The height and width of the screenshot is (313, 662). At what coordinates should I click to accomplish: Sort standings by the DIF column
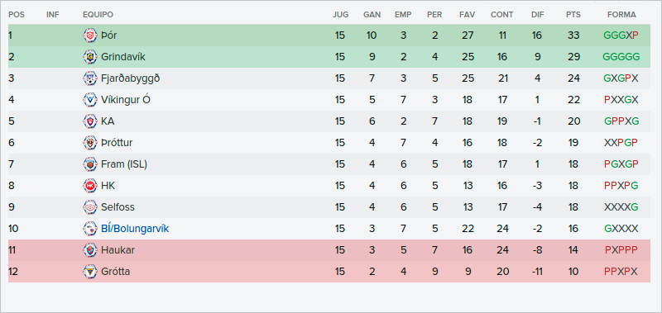[x=537, y=15]
